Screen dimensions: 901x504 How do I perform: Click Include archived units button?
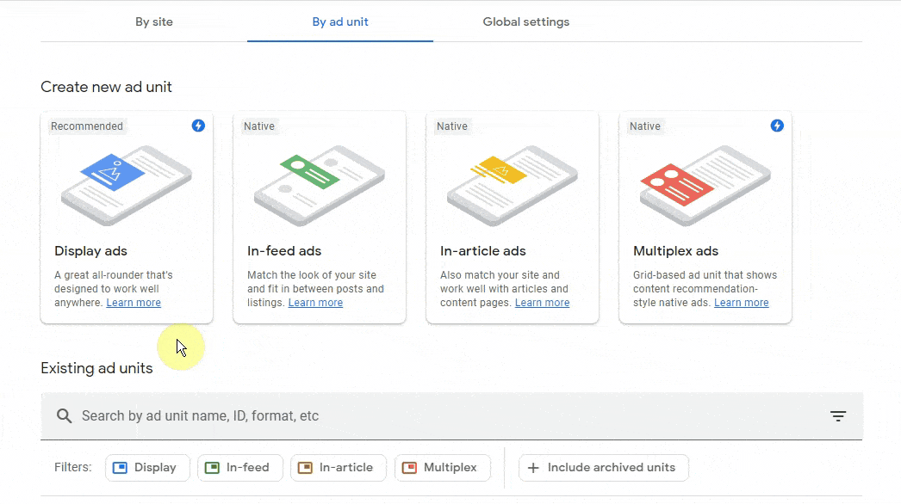pos(603,468)
